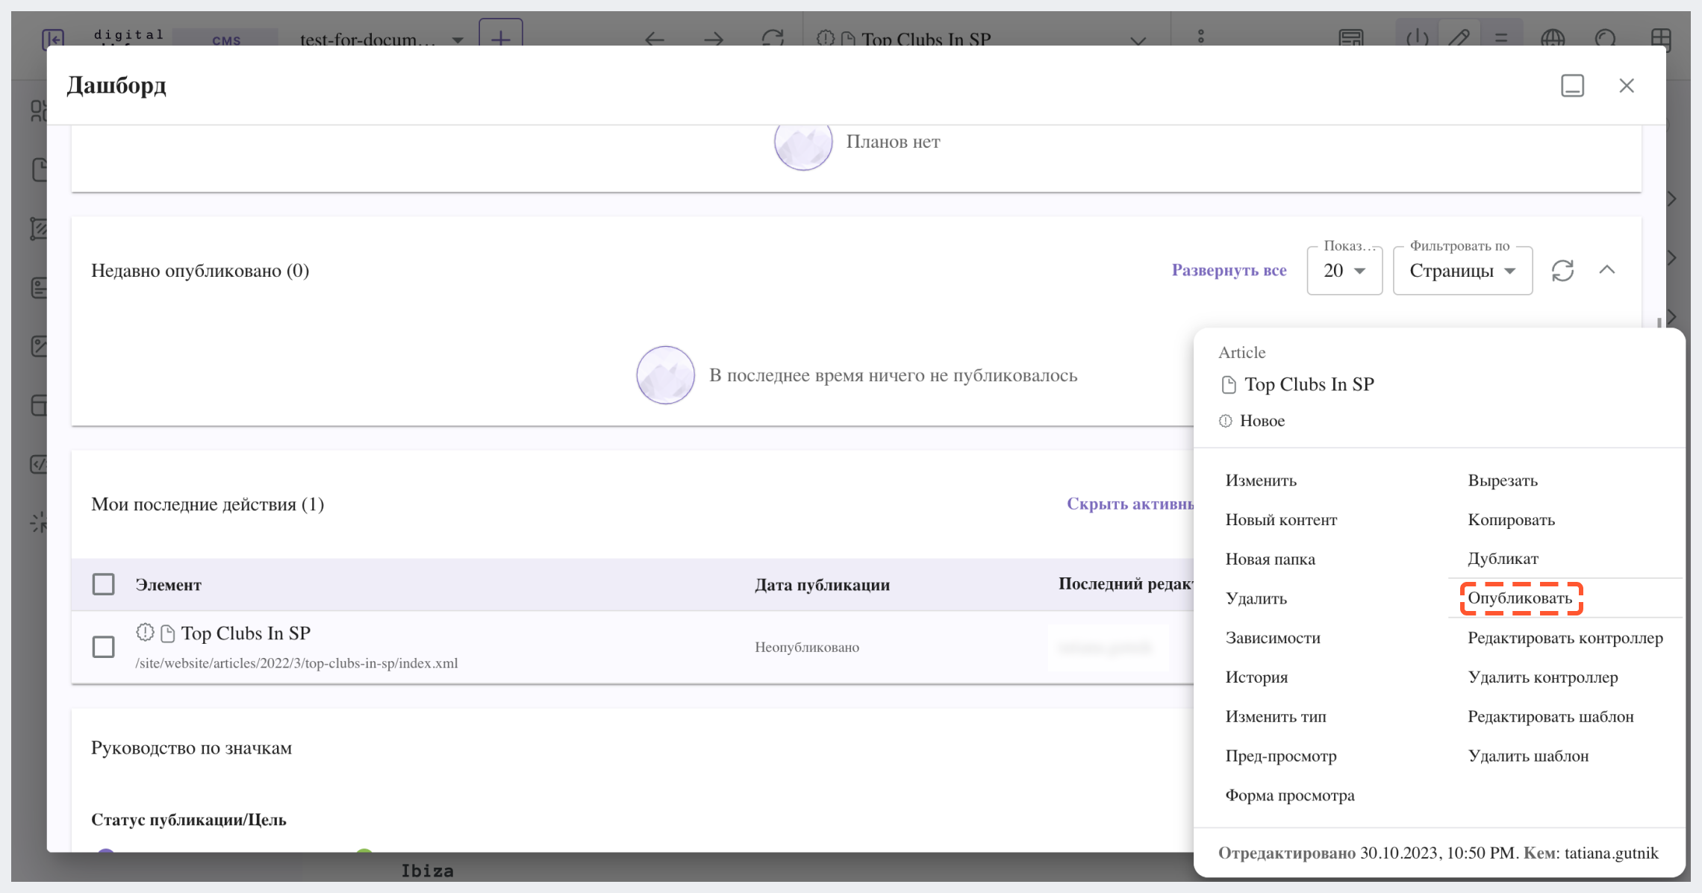This screenshot has height=893, width=1702.
Task: Click the page type icon in the Top Clubs row
Action: coord(168,634)
